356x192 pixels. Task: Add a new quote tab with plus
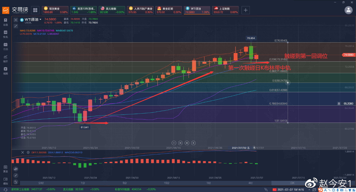click(x=245, y=10)
